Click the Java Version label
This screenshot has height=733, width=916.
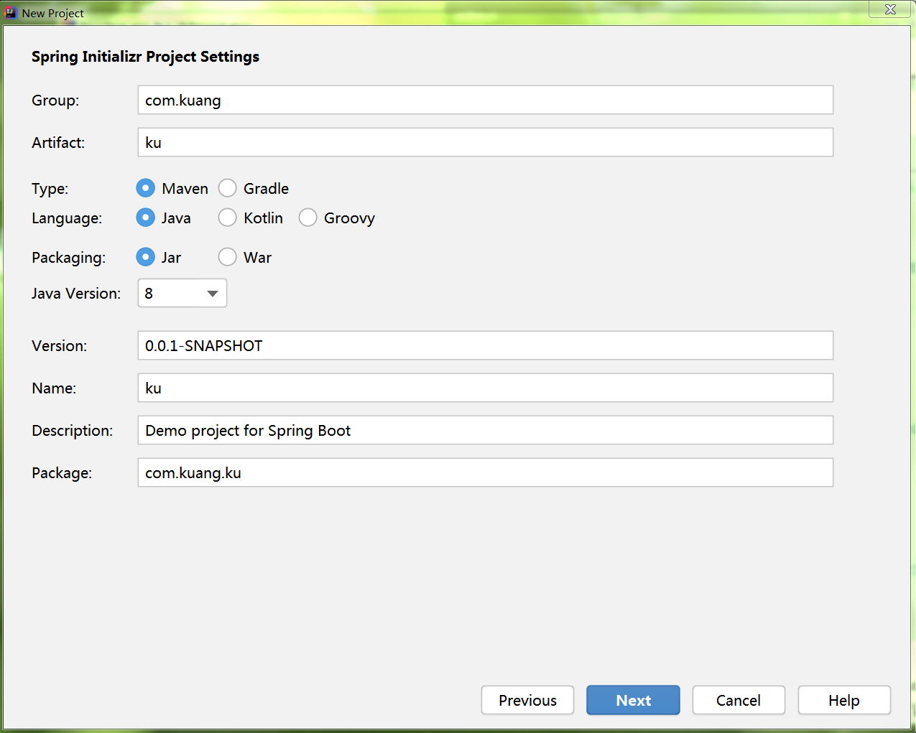pyautogui.click(x=76, y=293)
